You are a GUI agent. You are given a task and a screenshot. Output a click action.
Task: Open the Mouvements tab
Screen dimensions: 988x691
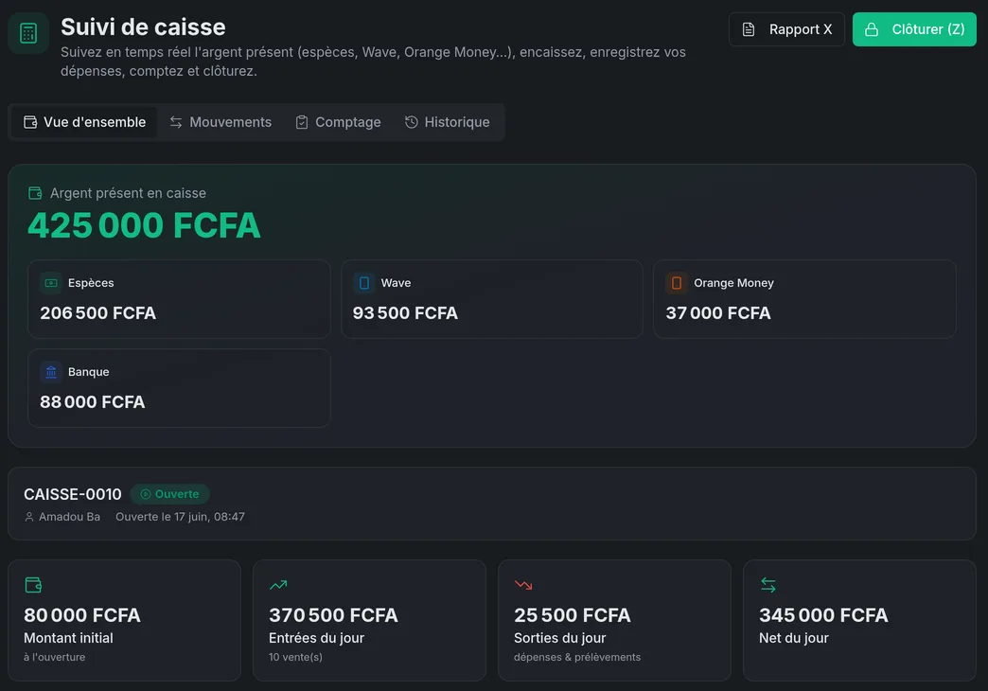coord(221,122)
